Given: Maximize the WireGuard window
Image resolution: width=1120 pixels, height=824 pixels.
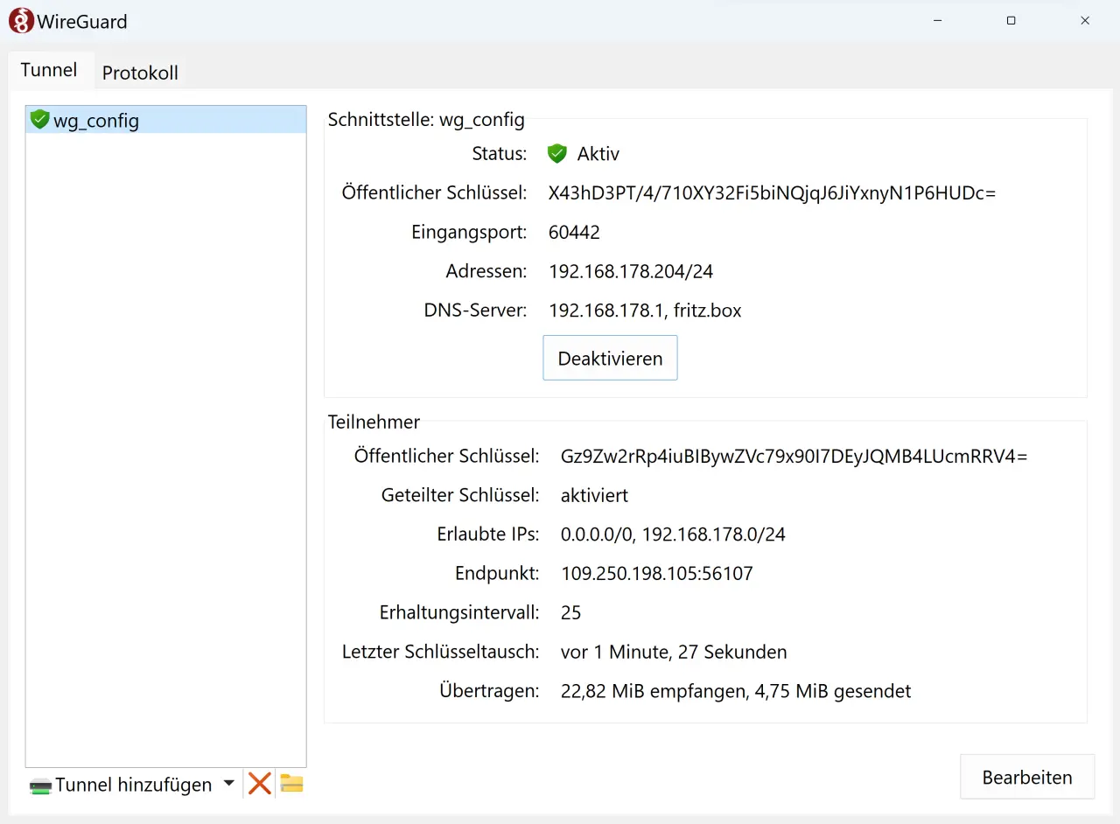Looking at the screenshot, I should tap(1011, 21).
